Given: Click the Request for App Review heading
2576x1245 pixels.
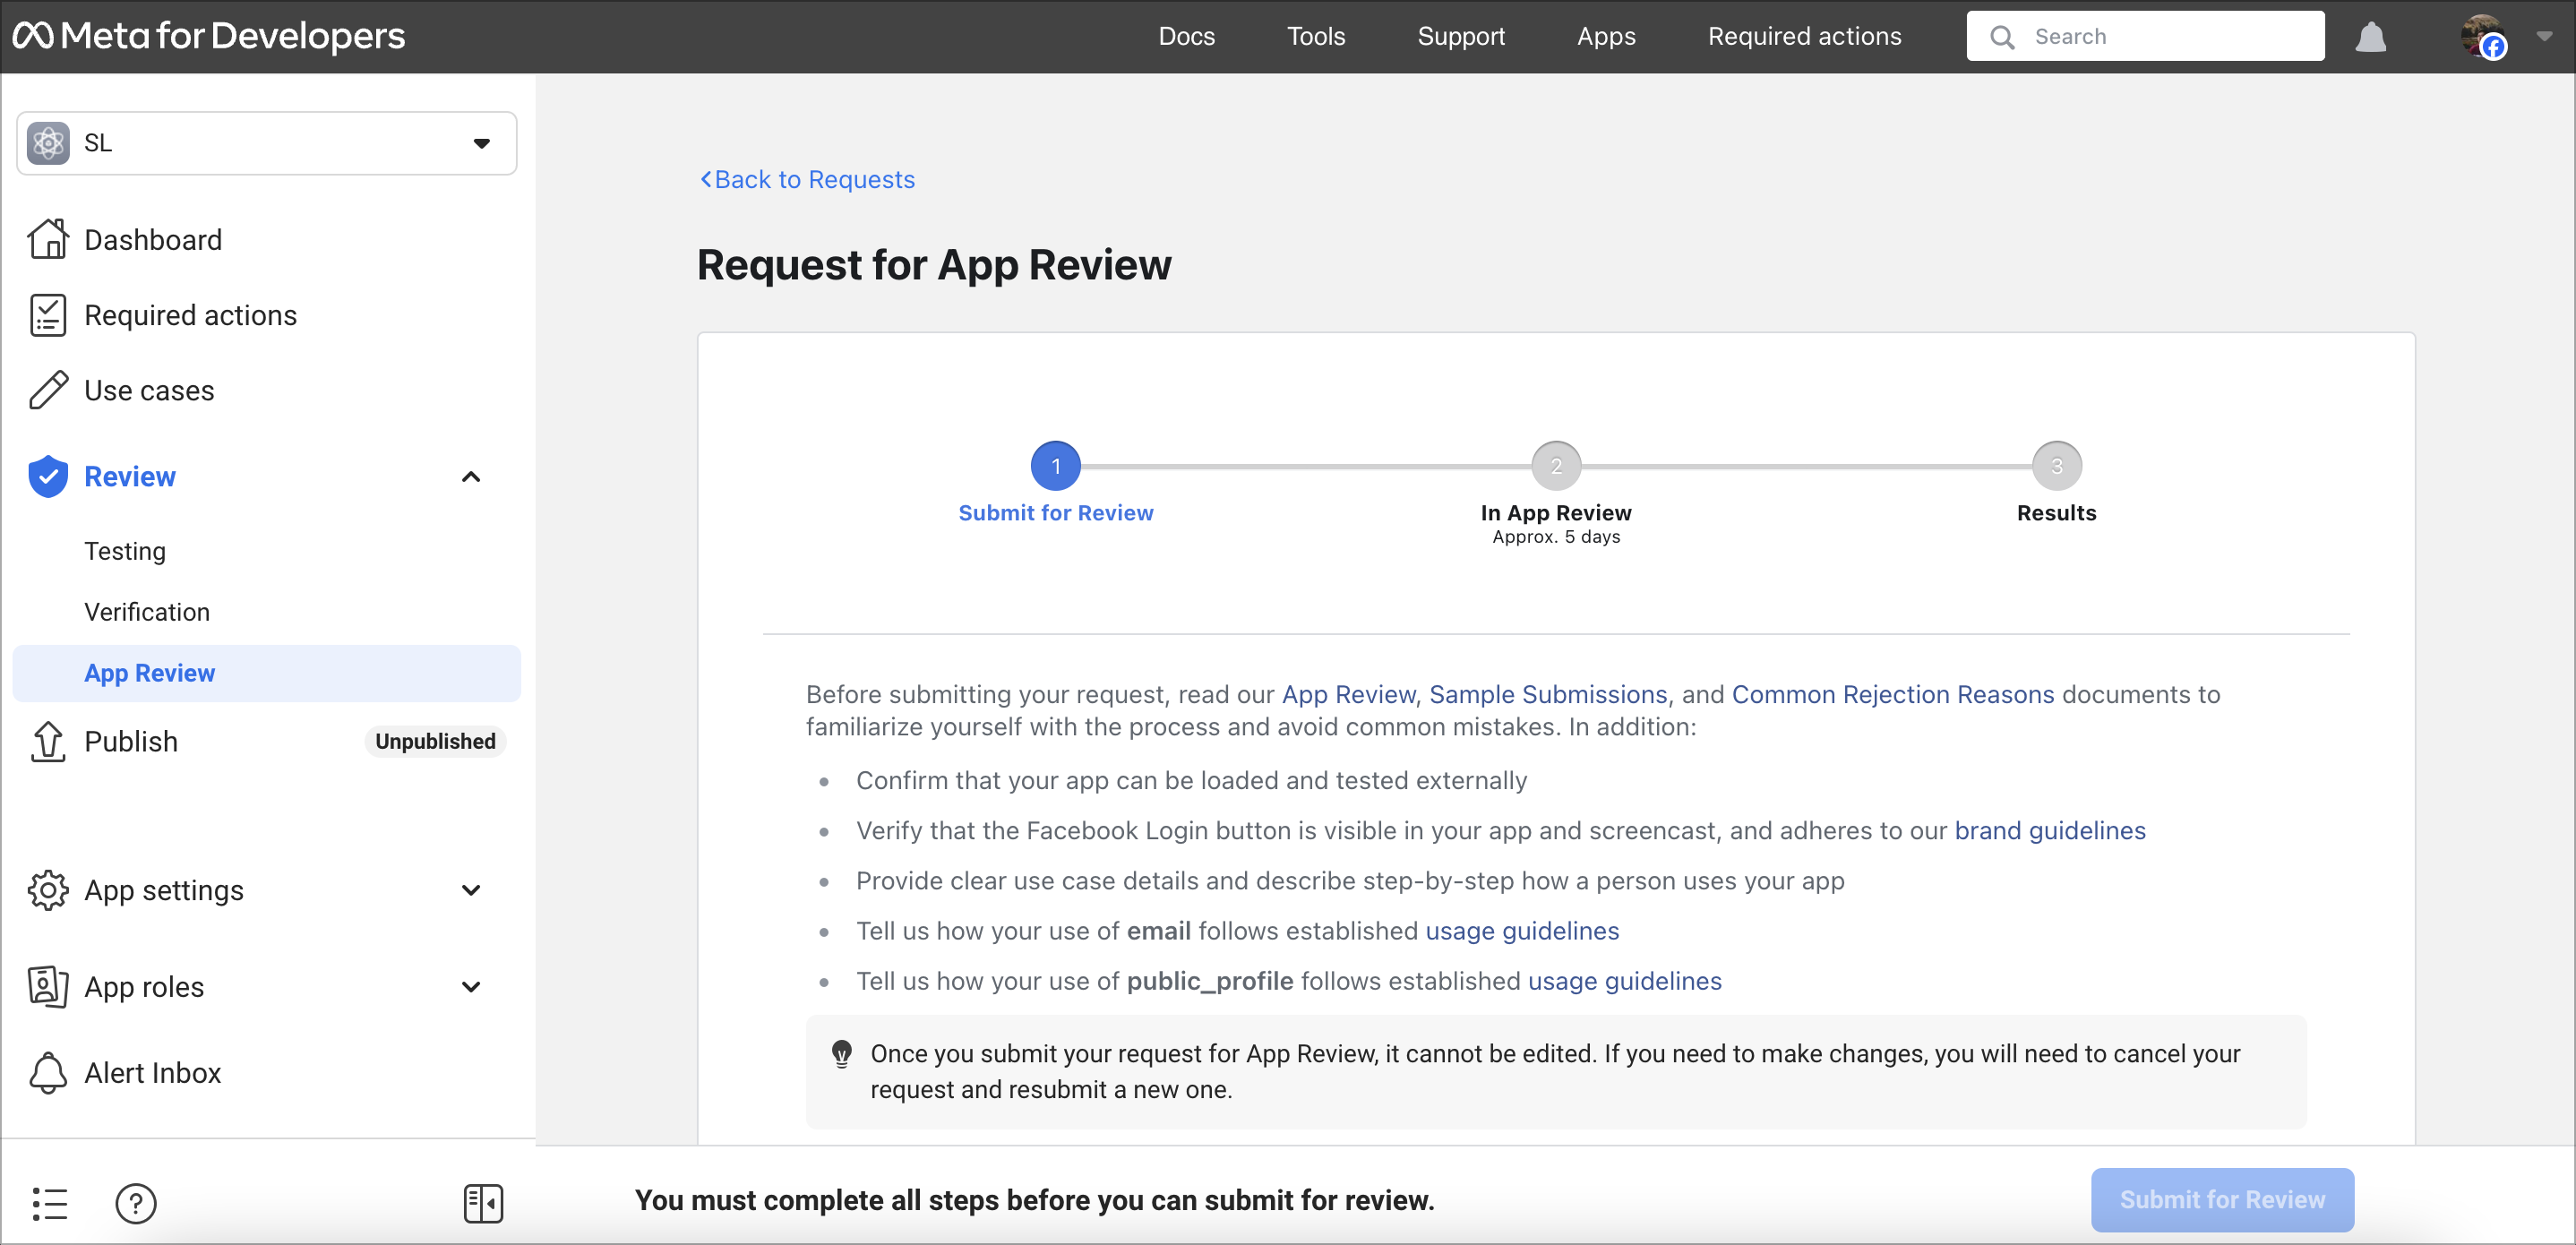Looking at the screenshot, I should coord(934,265).
